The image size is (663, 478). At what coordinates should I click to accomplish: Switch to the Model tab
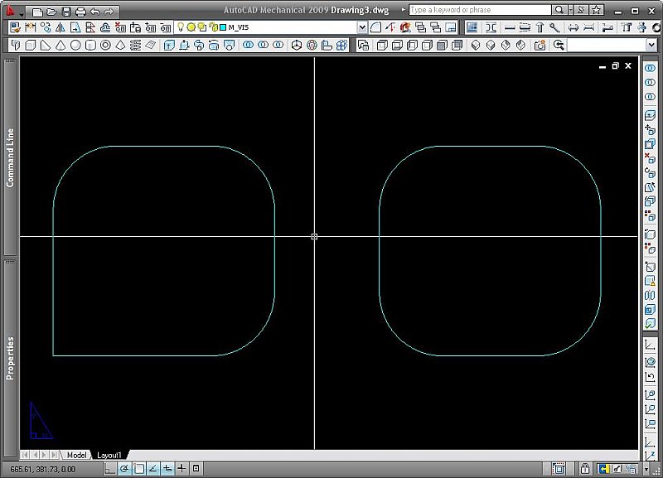(x=76, y=455)
